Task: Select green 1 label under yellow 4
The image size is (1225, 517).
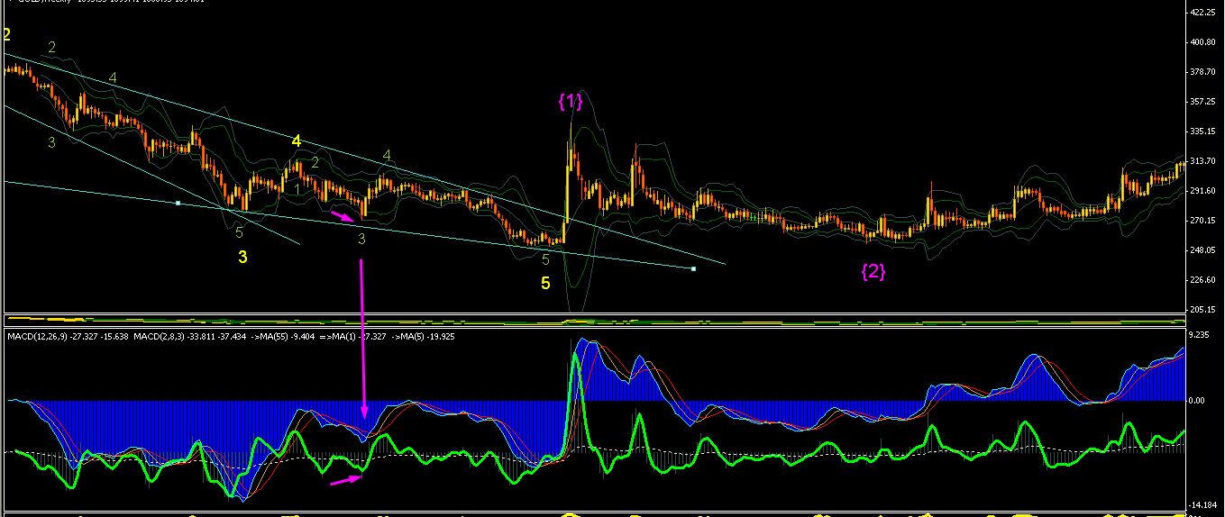Action: [296, 189]
